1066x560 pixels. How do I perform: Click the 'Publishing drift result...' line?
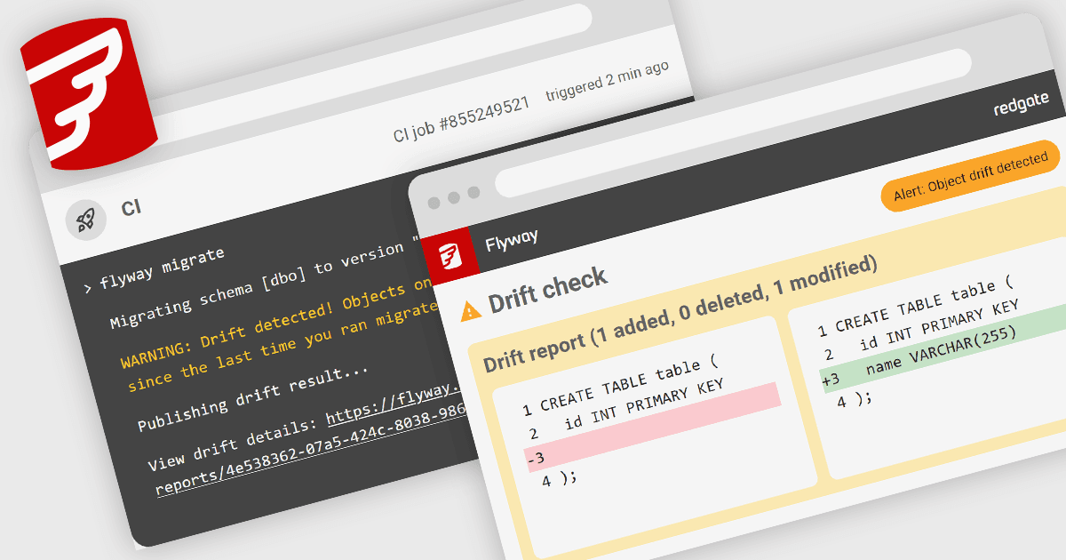coord(253,396)
